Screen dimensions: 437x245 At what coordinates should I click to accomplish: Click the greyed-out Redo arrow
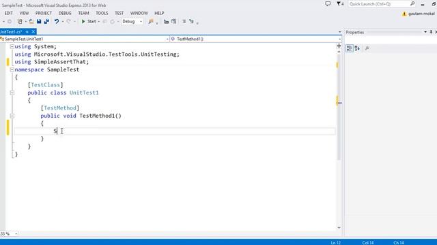(x=68, y=21)
